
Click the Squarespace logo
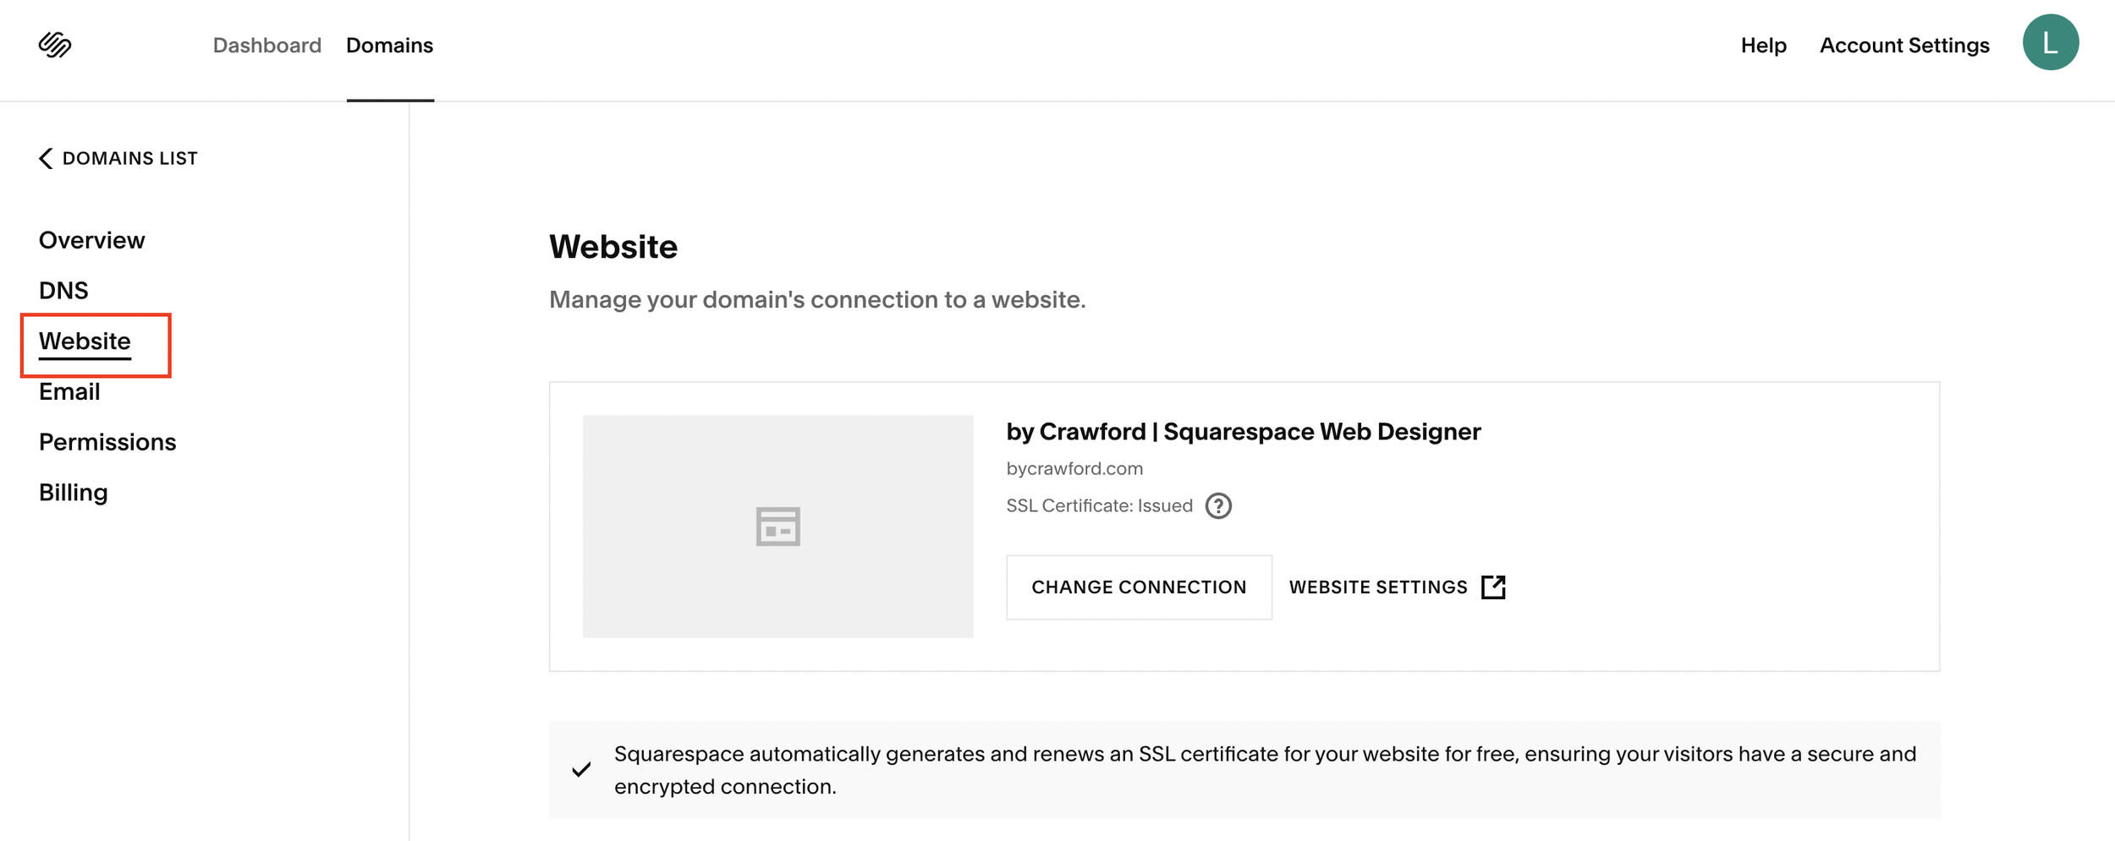pos(53,45)
